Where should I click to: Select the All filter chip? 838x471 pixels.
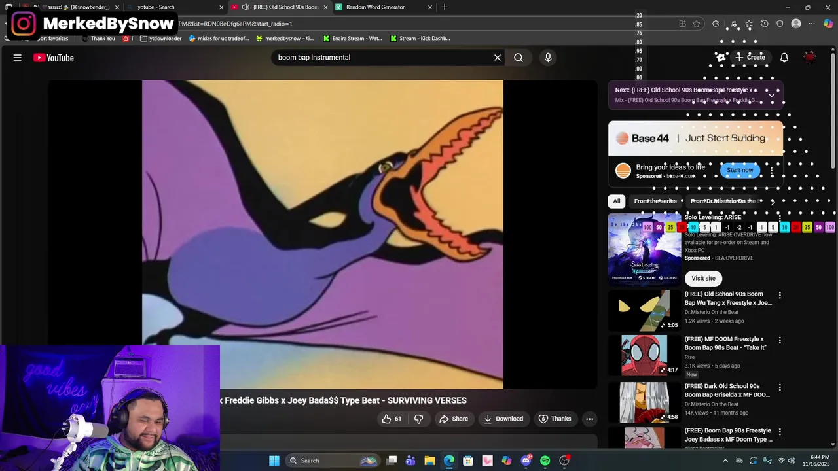[616, 201]
